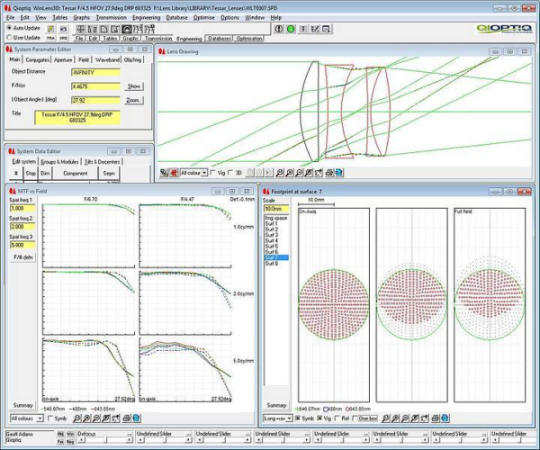The height and width of the screenshot is (450, 540).
Task: Switch to the Tilts & Decenters tab
Action: tap(103, 161)
